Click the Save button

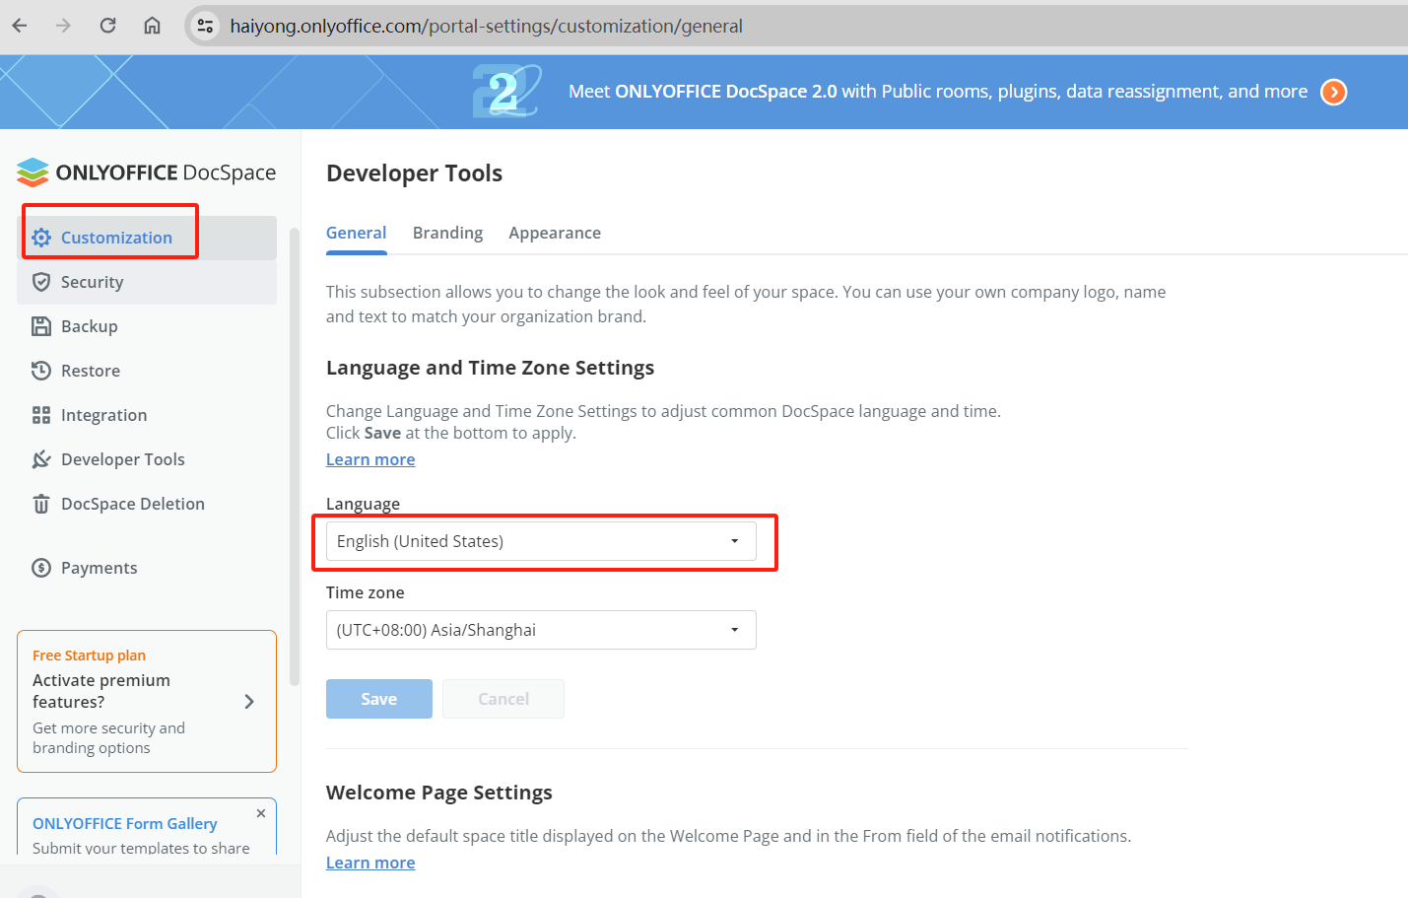(379, 699)
